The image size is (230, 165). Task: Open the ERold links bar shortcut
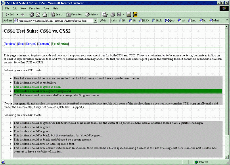157,20
